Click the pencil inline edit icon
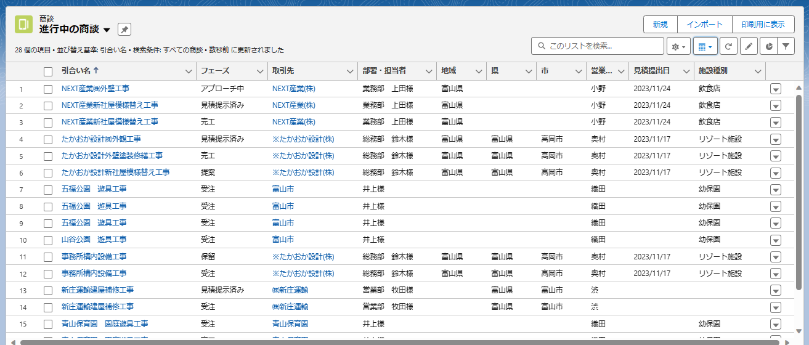Image resolution: width=809 pixels, height=345 pixels. tap(749, 46)
